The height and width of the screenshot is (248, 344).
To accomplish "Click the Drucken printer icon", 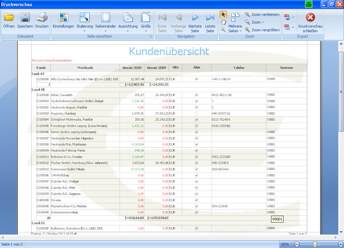I will (x=42, y=17).
